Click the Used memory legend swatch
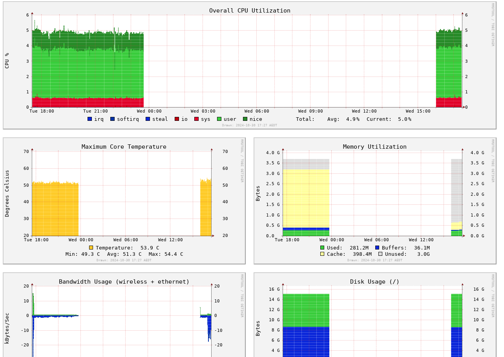504x357 pixels. [x=322, y=248]
